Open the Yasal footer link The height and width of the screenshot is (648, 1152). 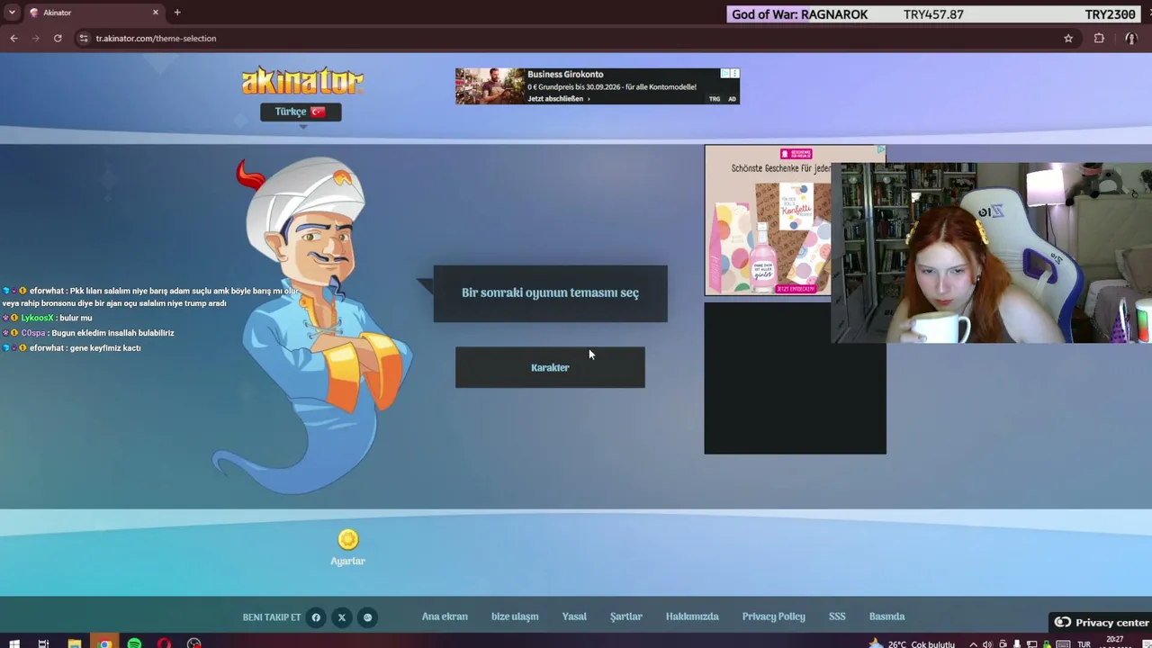coord(574,616)
